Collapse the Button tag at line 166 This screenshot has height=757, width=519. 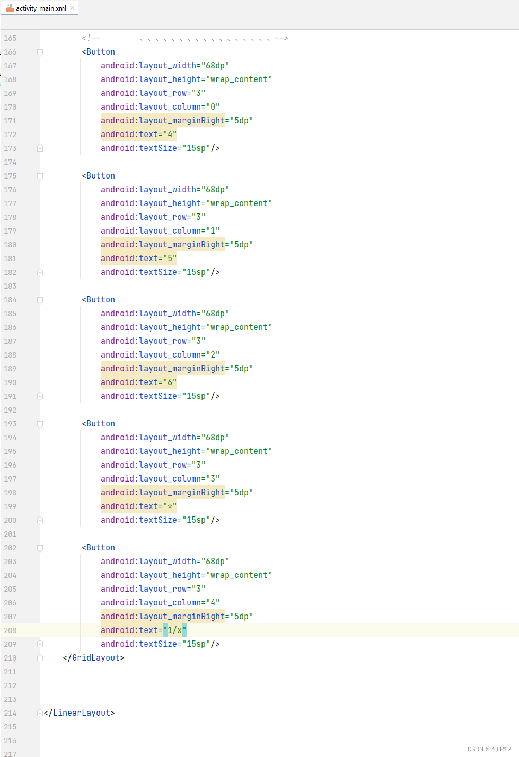click(40, 52)
